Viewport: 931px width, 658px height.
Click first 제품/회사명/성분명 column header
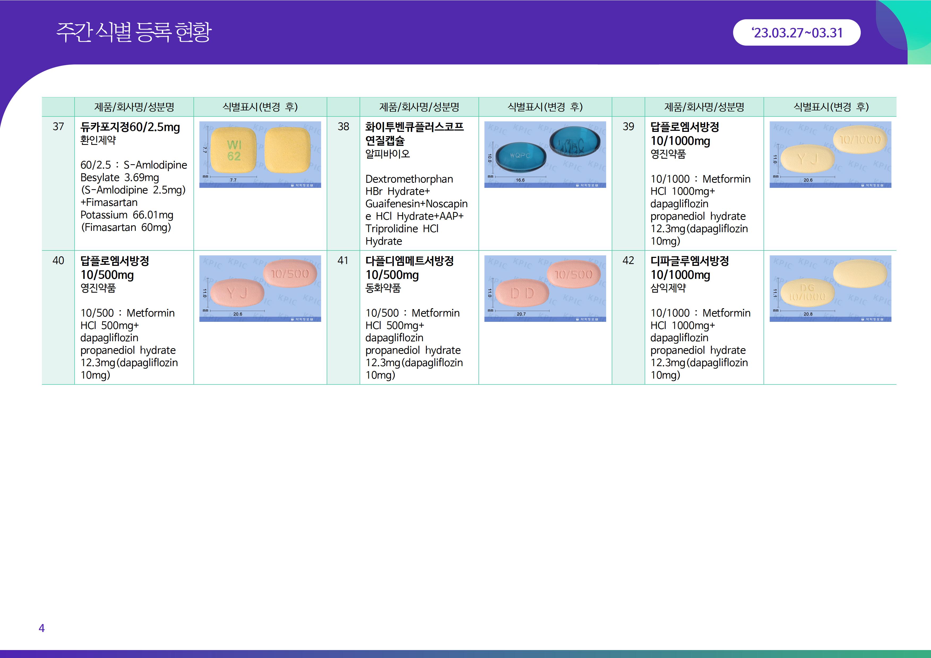pos(134,107)
